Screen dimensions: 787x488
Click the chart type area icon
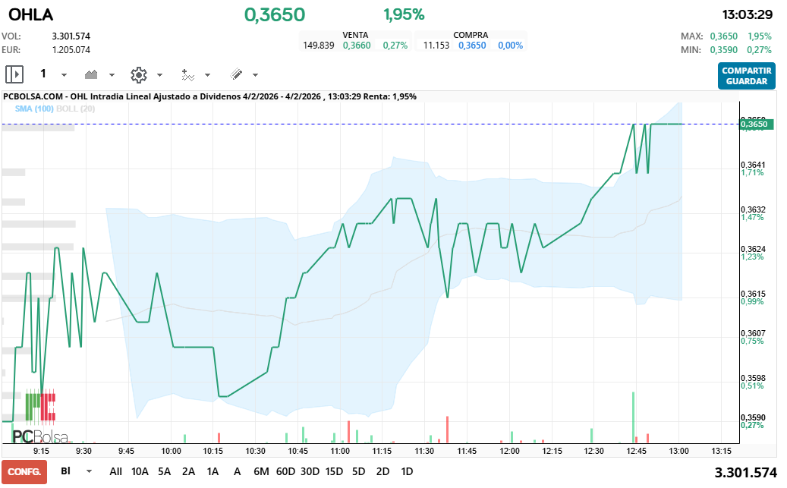coord(92,74)
